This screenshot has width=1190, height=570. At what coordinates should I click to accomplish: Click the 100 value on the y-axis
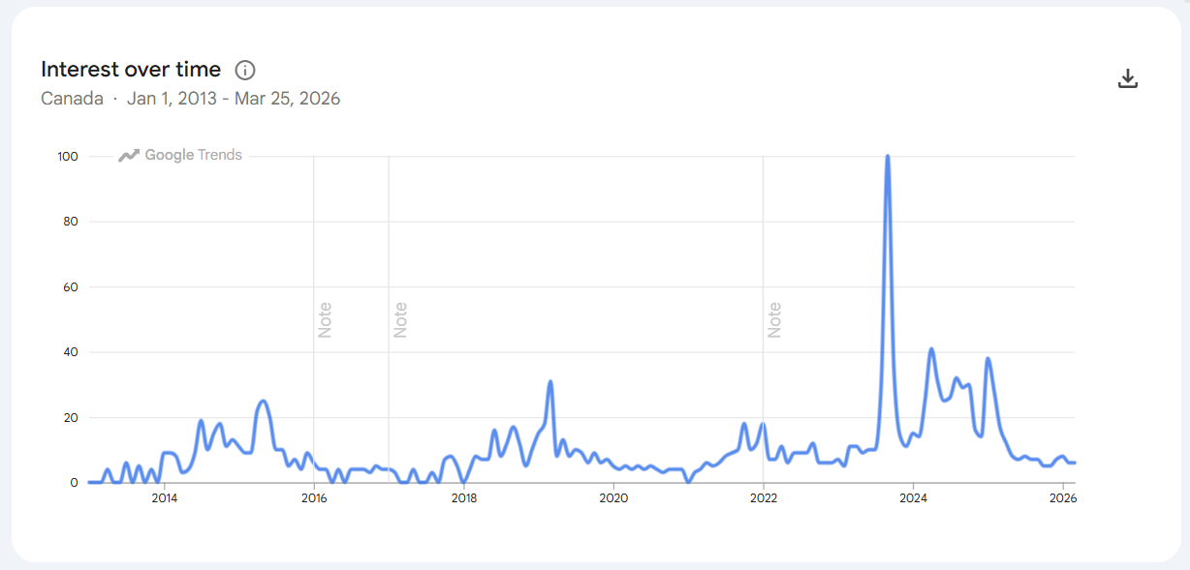[68, 155]
